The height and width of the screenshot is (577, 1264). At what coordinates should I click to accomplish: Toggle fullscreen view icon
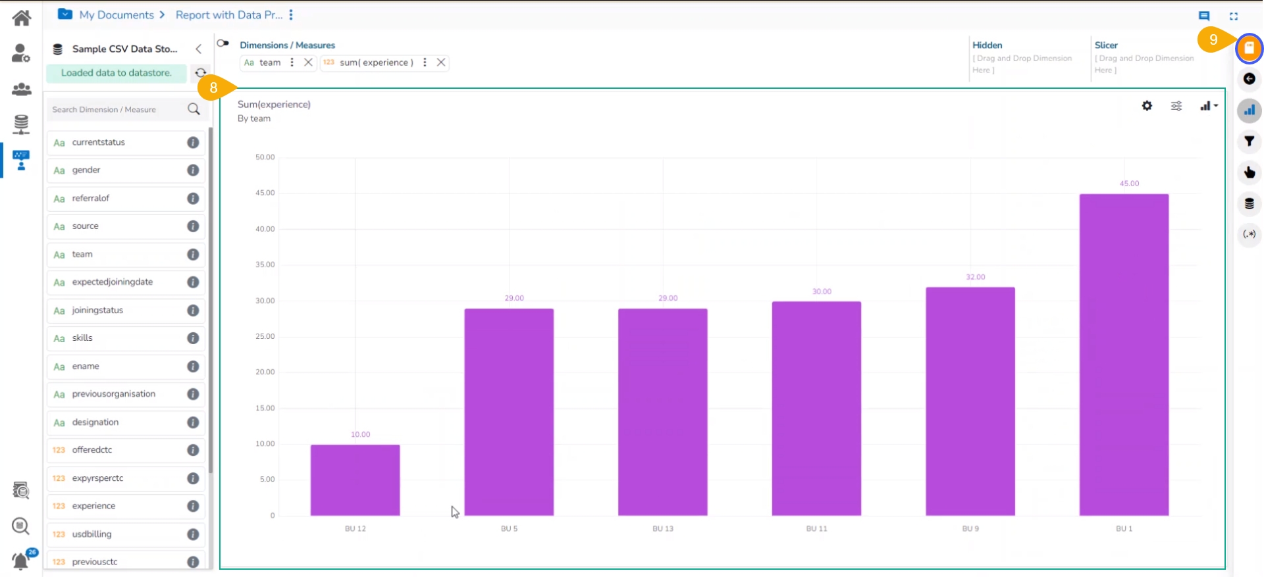tap(1234, 16)
